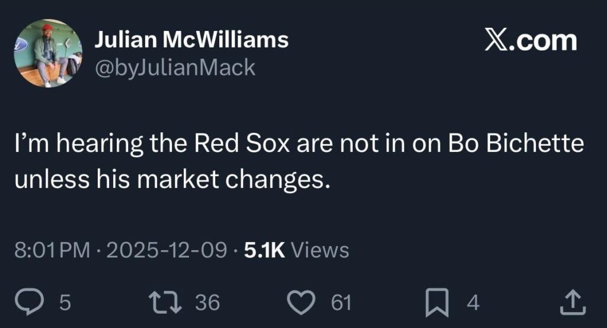Open the share icon's options
Viewport: 607px width, 328px height.
[572, 303]
